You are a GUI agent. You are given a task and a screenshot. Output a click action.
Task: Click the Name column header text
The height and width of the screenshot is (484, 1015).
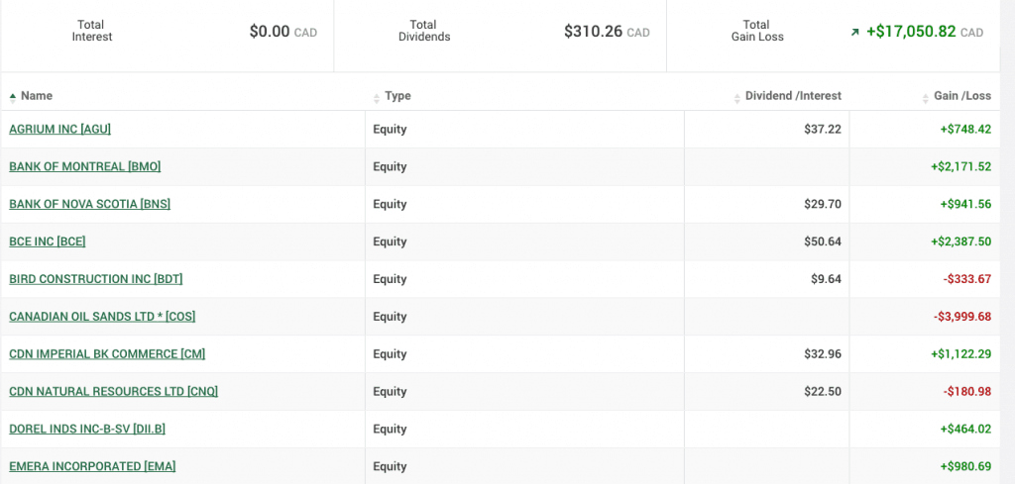[37, 96]
